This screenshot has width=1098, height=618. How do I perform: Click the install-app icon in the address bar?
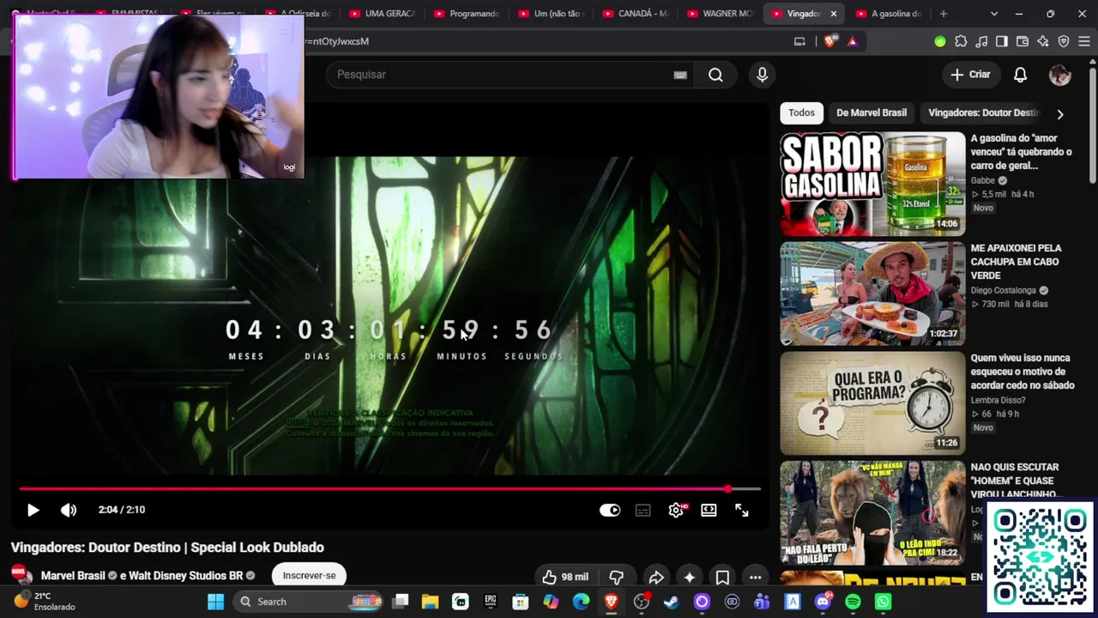[799, 41]
